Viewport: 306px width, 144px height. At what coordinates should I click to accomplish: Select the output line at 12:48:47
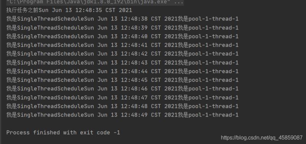pyautogui.click(x=122, y=98)
